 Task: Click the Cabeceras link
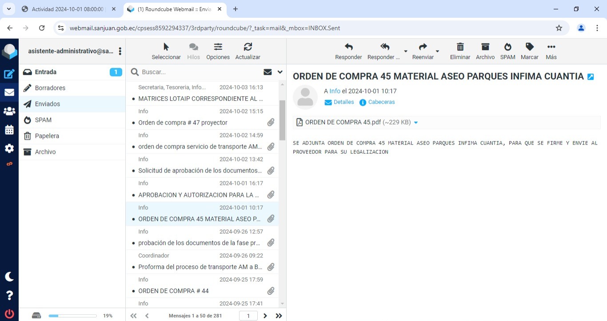click(x=381, y=102)
